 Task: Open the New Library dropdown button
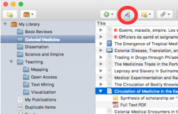pyautogui.click(x=28, y=14)
